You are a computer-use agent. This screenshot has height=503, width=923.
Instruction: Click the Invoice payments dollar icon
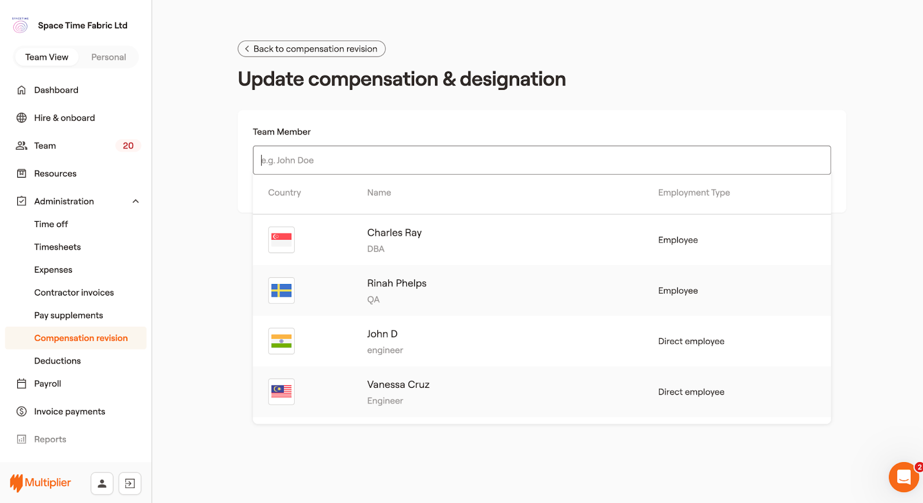(x=21, y=411)
